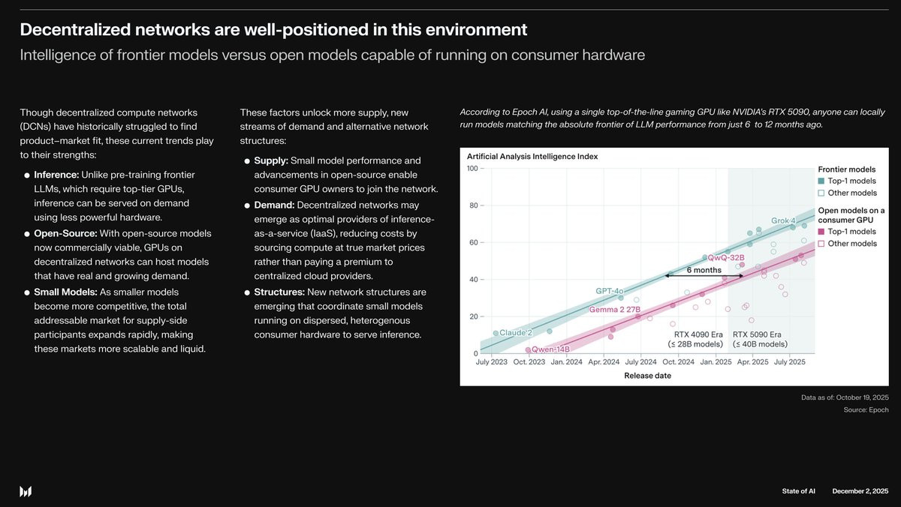Screen dimensions: 901x507
Task: Click the Artificial Analysis Intelligence Index chart title
Action: (x=532, y=156)
